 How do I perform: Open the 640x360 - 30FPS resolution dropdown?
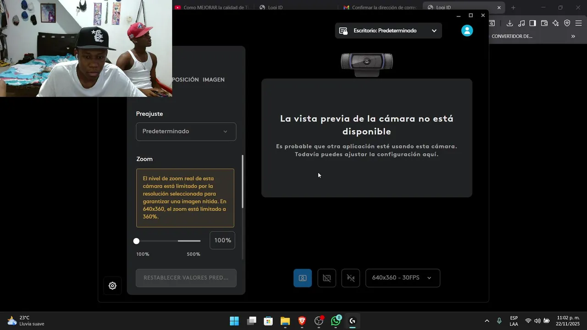(x=403, y=278)
